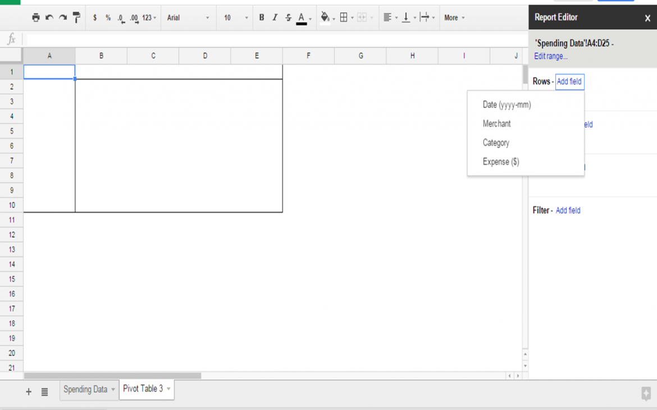The width and height of the screenshot is (657, 410).
Task: Click the formula bar input
Action: pos(275,39)
